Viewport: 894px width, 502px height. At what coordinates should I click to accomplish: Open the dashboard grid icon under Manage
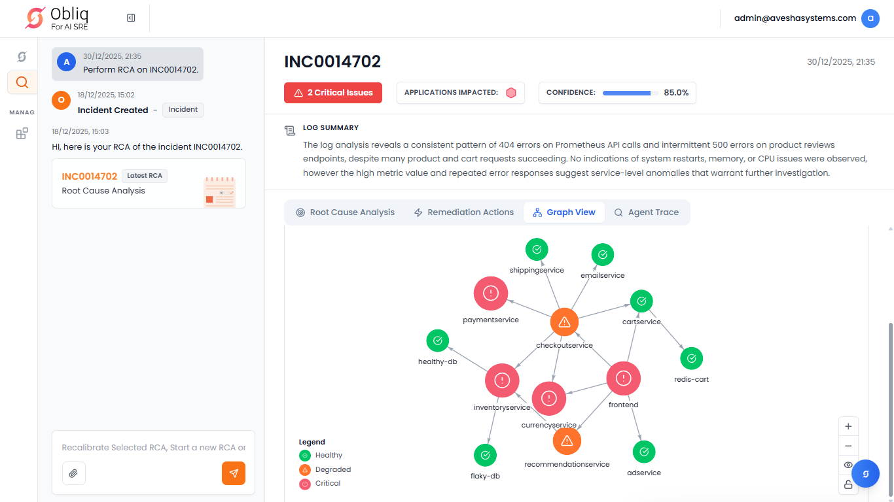pyautogui.click(x=22, y=133)
